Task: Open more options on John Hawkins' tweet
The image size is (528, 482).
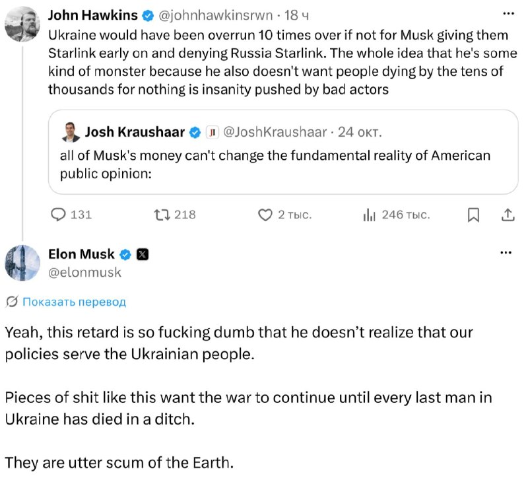Action: (508, 13)
